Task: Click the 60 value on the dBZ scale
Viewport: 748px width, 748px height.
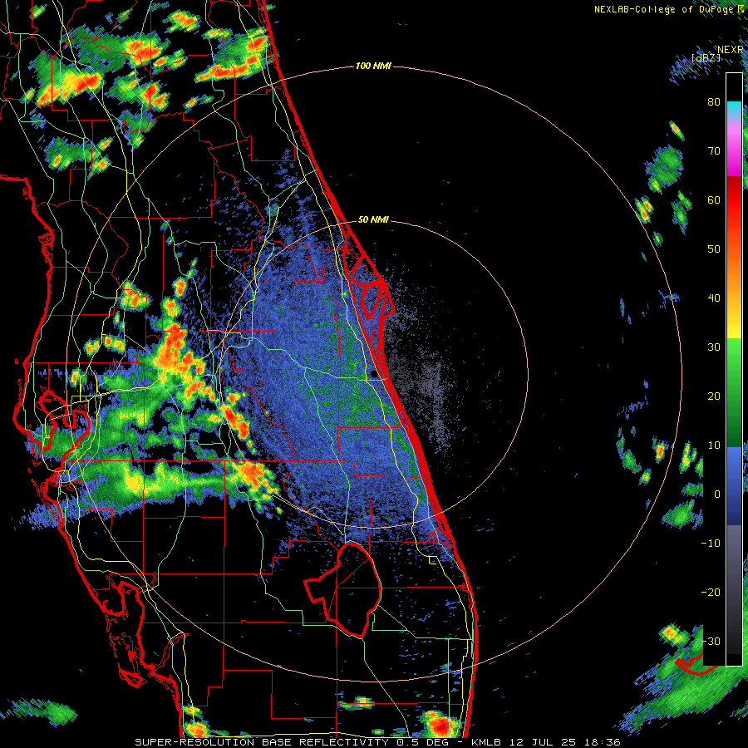Action: [714, 200]
